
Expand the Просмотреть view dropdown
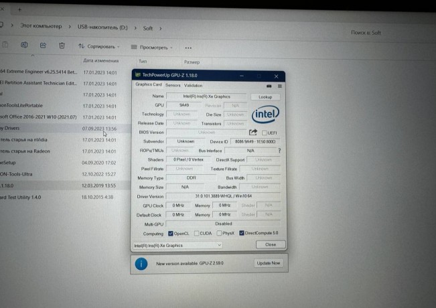152,48
